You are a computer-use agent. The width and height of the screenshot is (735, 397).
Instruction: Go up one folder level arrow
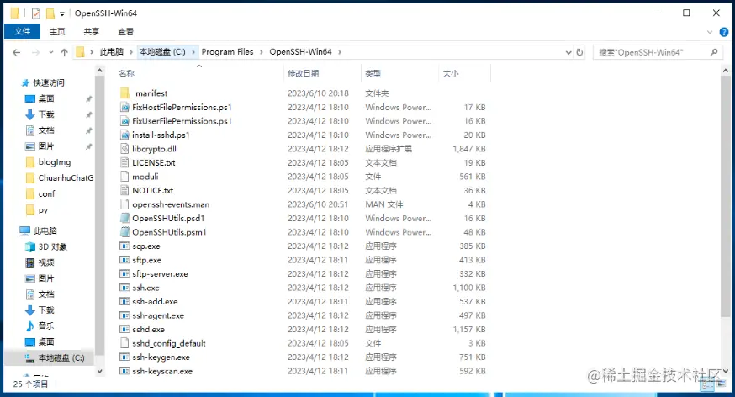[x=64, y=52]
